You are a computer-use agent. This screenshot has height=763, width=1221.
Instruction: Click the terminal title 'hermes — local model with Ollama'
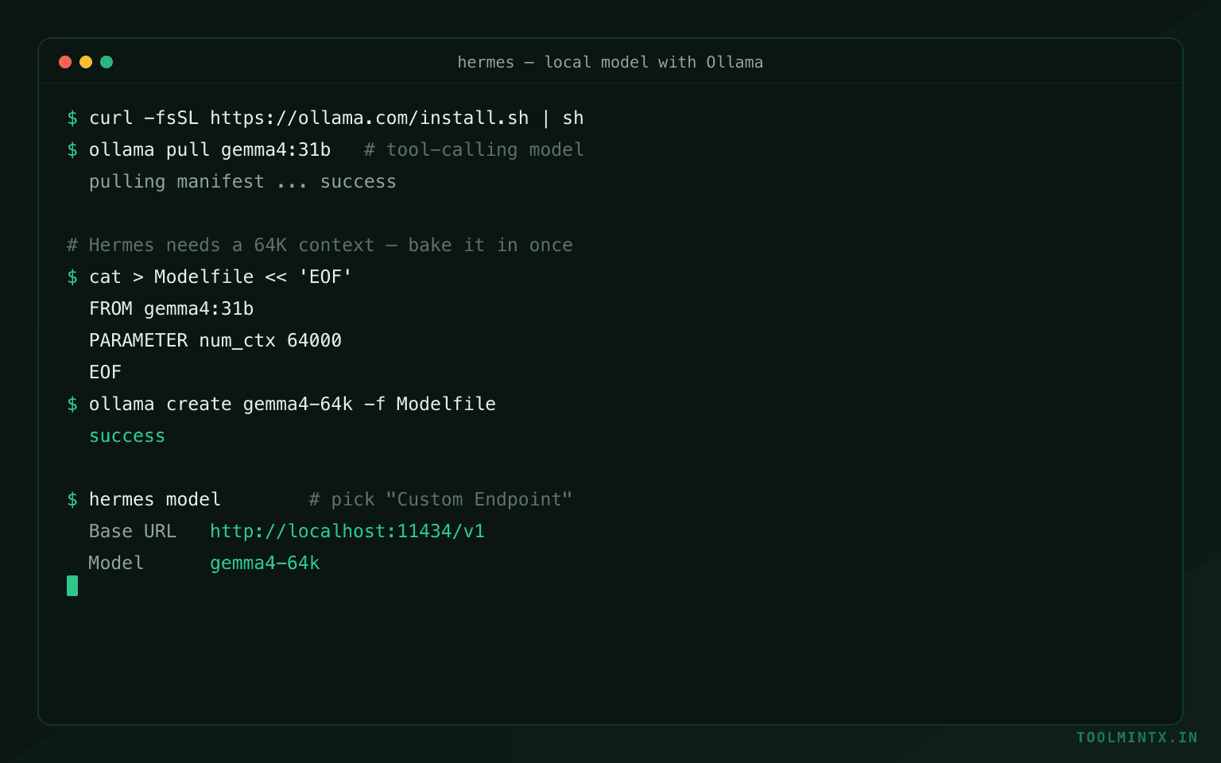(610, 62)
